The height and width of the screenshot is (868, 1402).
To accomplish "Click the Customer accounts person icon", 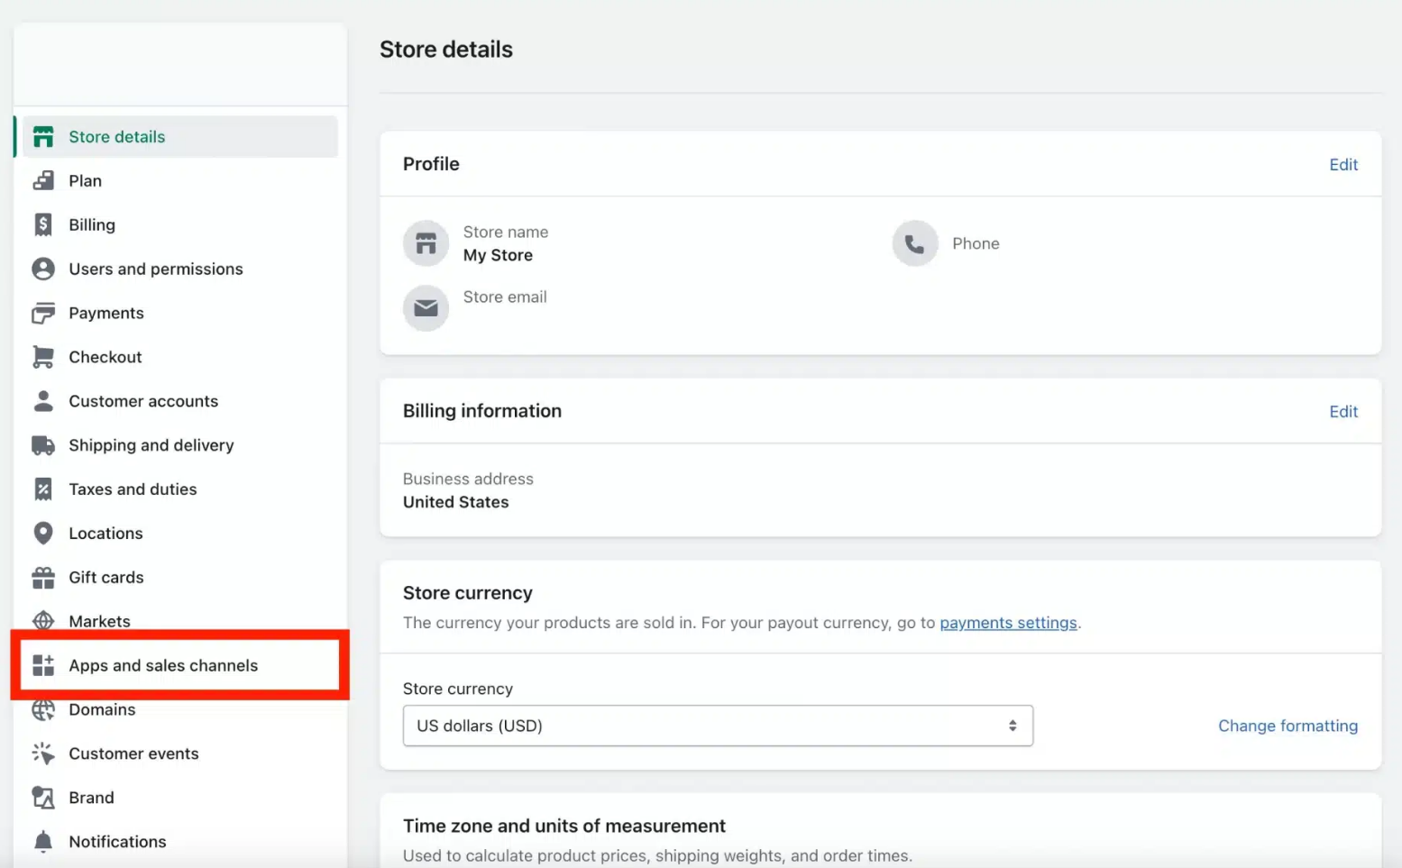I will [43, 401].
